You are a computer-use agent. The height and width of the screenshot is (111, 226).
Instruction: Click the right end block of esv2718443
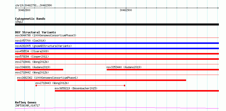[124, 86]
